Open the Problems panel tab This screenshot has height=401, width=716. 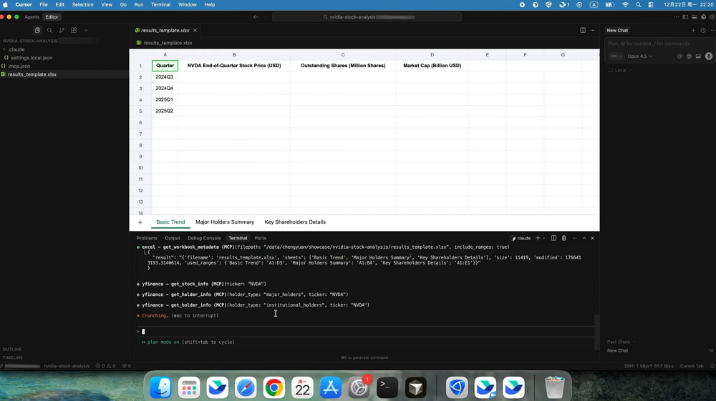(x=147, y=238)
